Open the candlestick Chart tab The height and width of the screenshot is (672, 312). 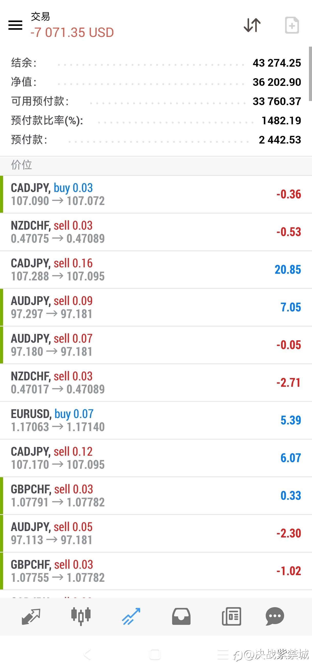pyautogui.click(x=81, y=617)
